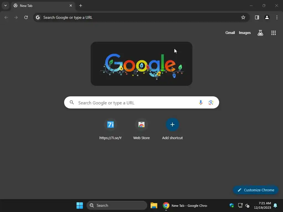The height and width of the screenshot is (212, 283).
Task: Open network status tray icon
Action: [240, 205]
